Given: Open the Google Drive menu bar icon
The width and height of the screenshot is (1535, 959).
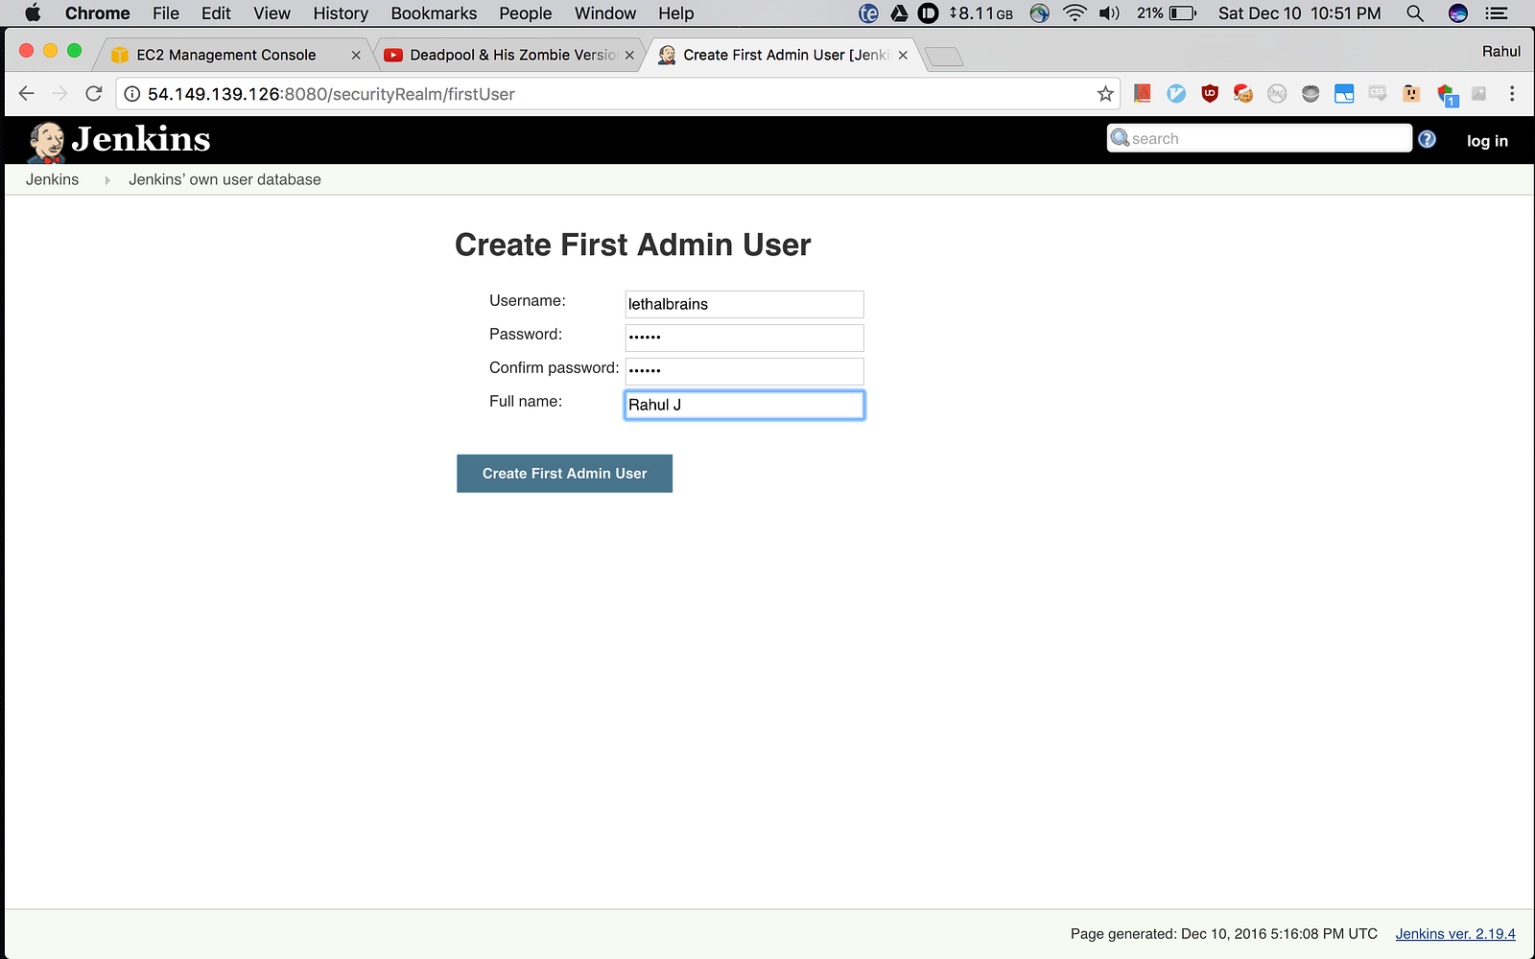Looking at the screenshot, I should (899, 13).
